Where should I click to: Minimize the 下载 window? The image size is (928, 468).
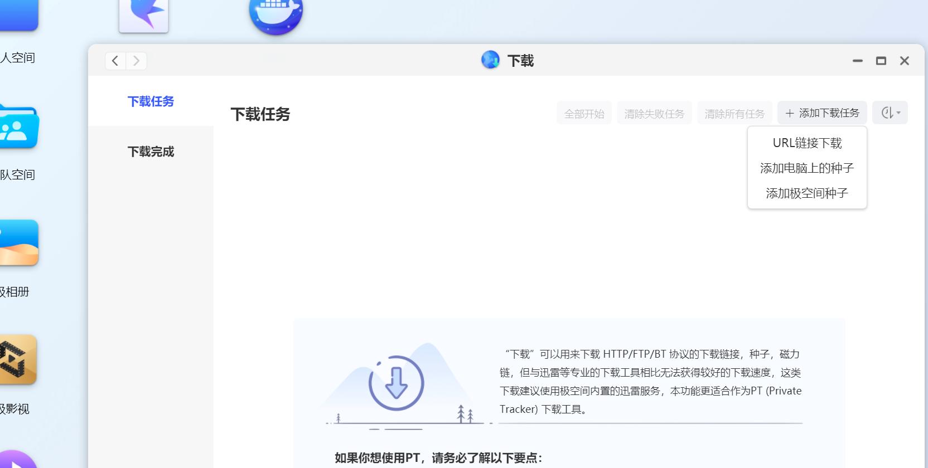pyautogui.click(x=858, y=61)
